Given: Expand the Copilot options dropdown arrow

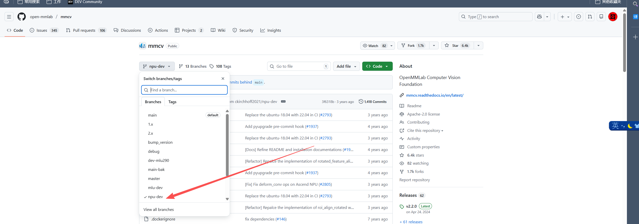Looking at the screenshot, I should pyautogui.click(x=547, y=17).
